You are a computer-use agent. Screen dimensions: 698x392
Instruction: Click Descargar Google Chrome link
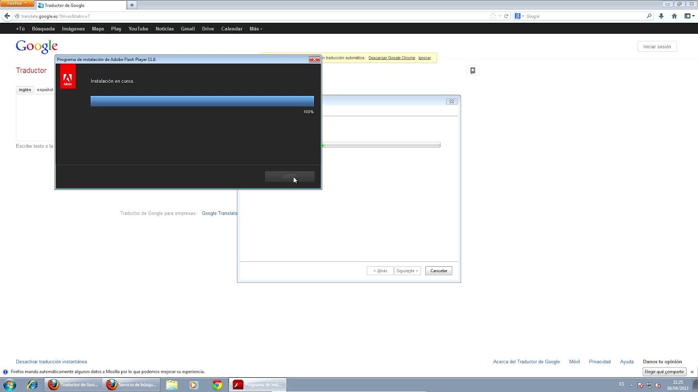click(392, 58)
